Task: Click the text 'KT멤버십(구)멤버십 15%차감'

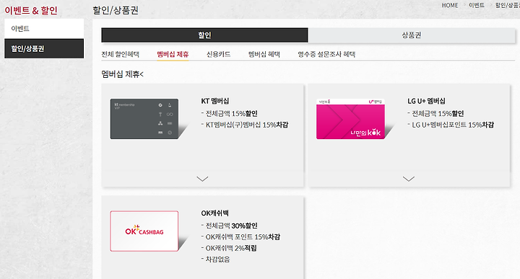Action: coord(247,125)
